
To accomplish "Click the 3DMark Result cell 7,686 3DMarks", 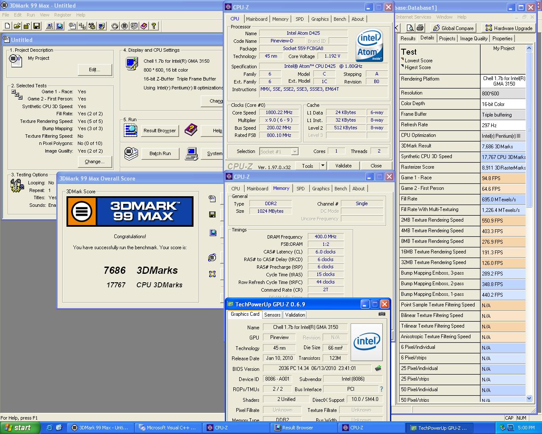I will coord(503,146).
